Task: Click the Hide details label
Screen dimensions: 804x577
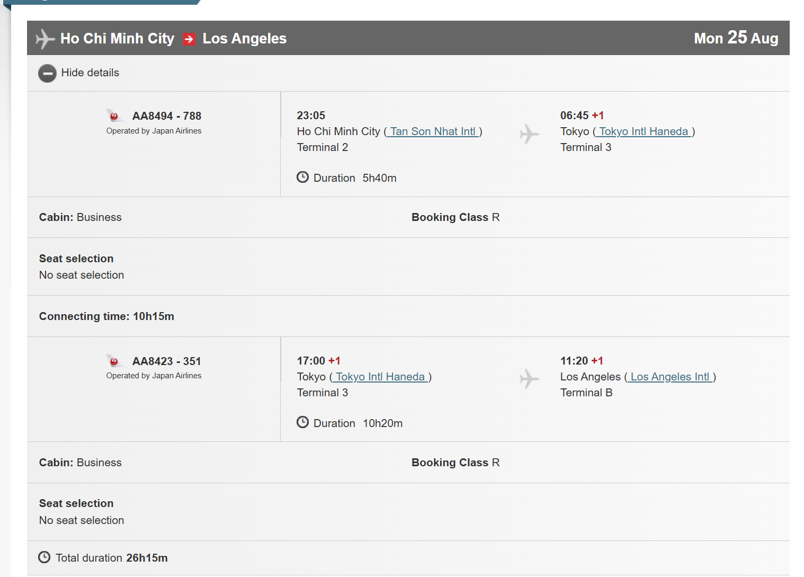Action: pos(90,73)
